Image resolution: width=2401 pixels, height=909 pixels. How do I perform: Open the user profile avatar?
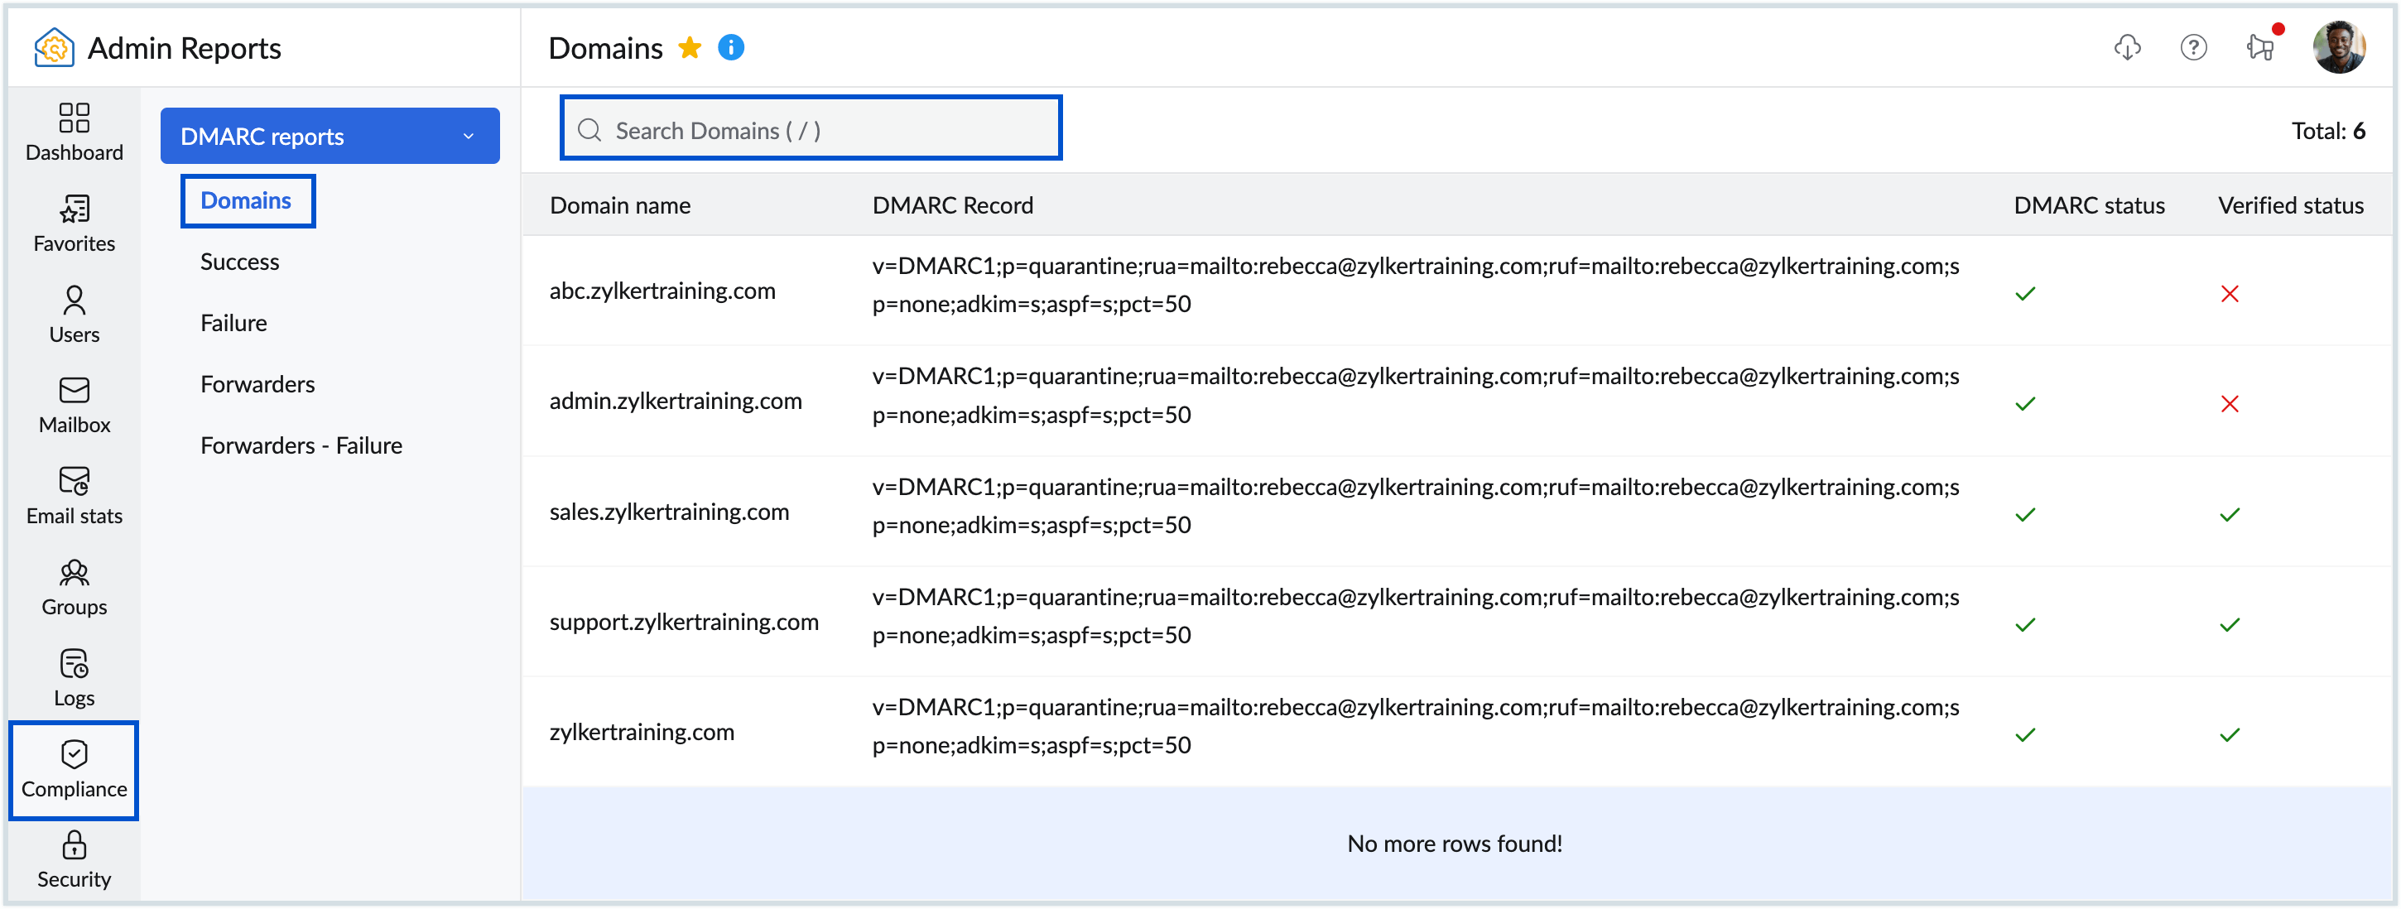pyautogui.click(x=2337, y=47)
